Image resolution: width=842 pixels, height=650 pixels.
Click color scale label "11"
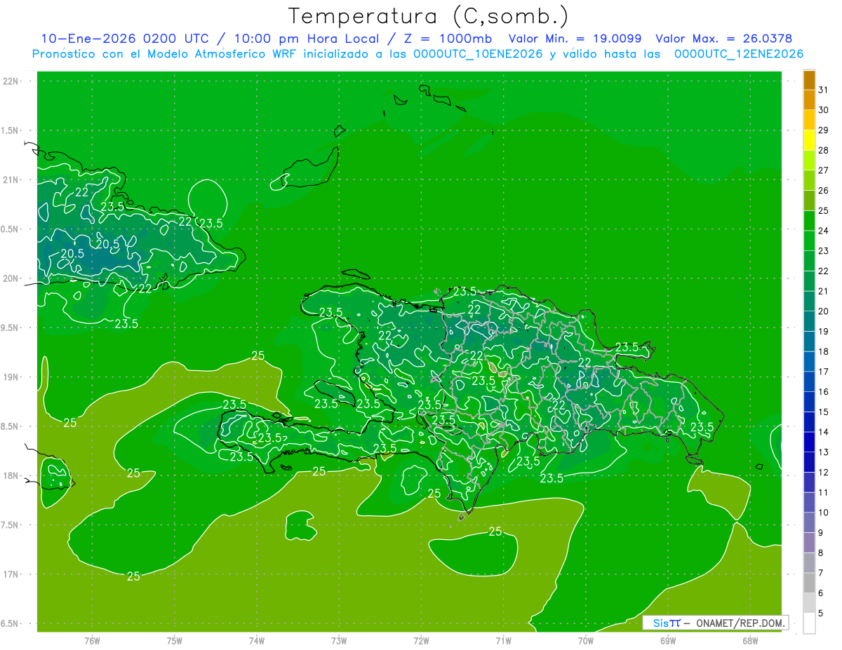tap(824, 492)
